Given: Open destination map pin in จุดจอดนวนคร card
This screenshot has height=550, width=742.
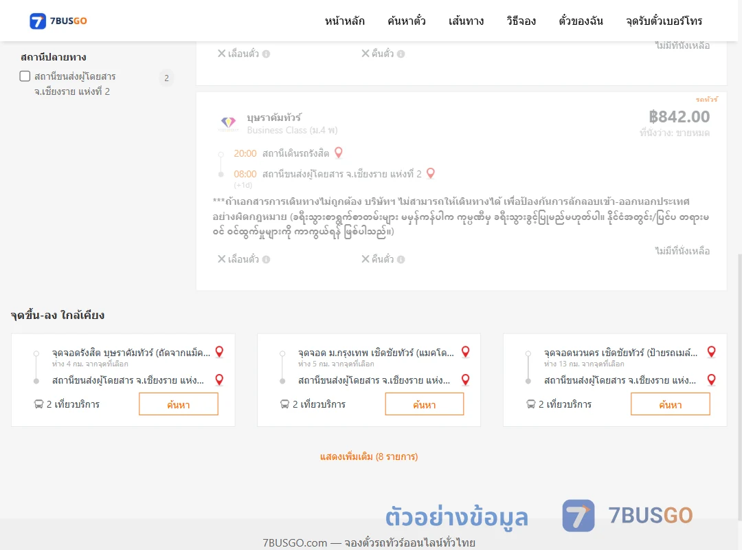Looking at the screenshot, I should 711,379.
